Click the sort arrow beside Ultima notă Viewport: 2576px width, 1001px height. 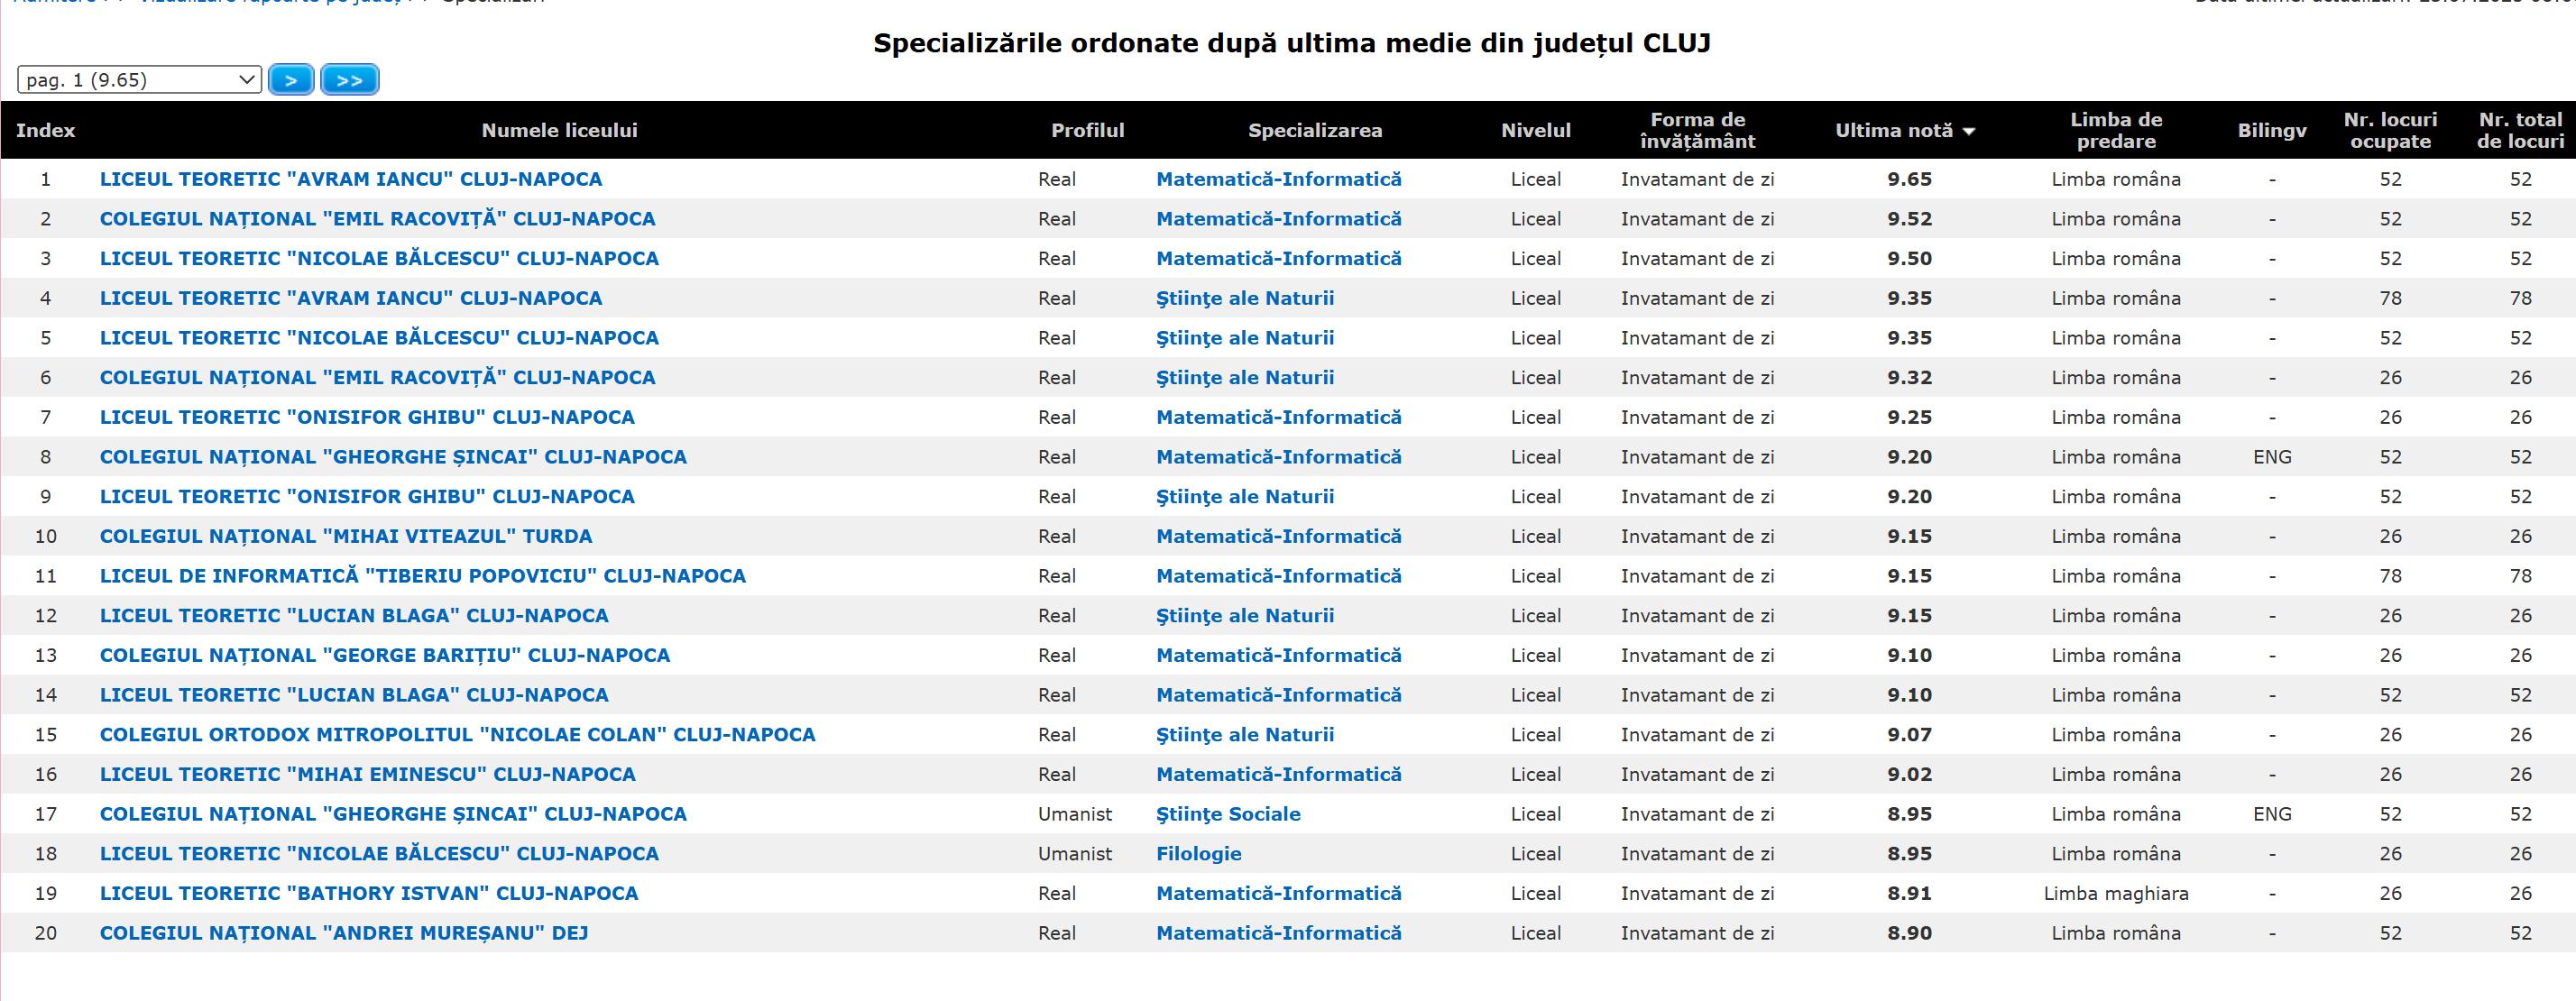point(1969,131)
